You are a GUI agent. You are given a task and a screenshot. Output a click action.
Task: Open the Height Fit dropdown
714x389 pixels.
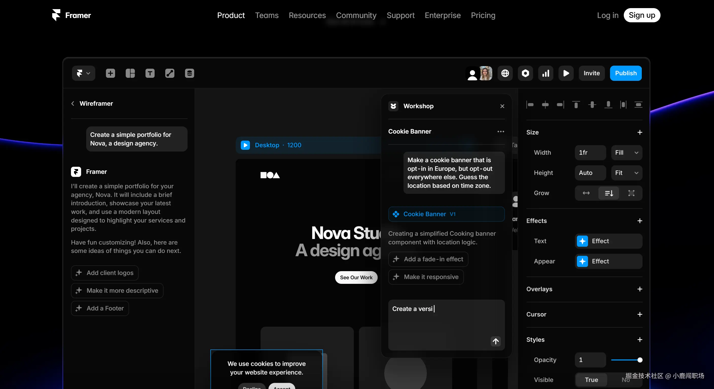626,173
